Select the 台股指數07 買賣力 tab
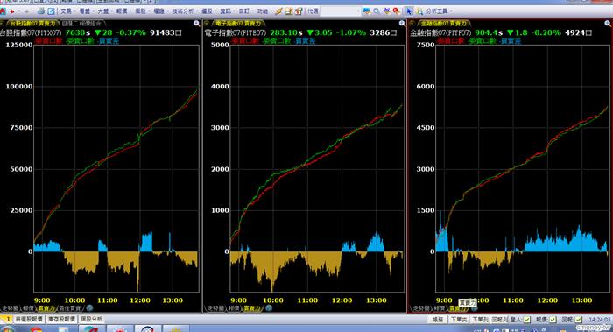Image resolution: width=613 pixels, height=332 pixels. click(32, 24)
